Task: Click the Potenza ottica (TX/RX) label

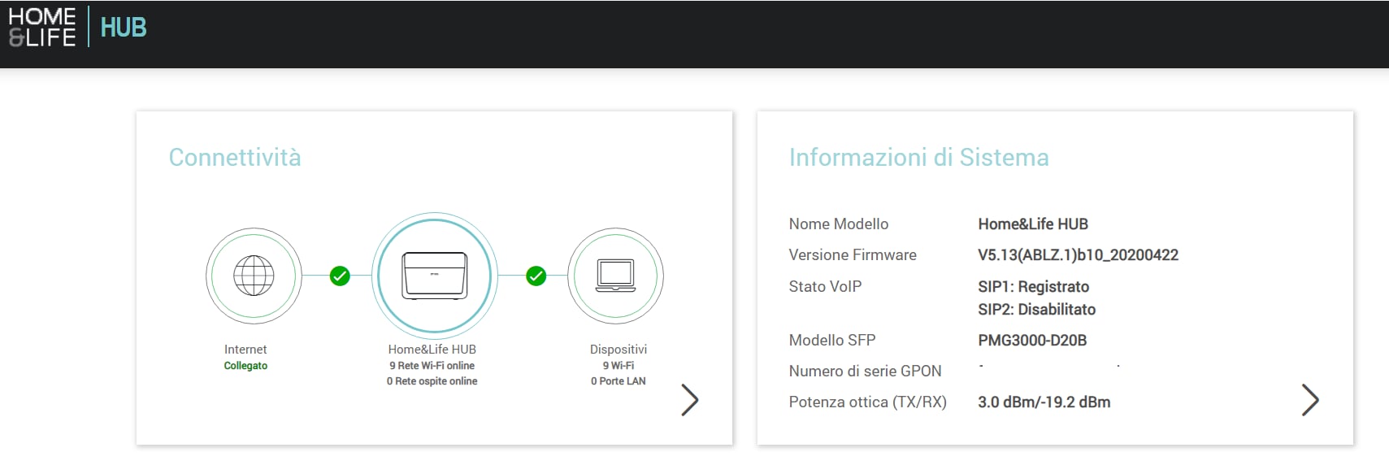Action: click(867, 402)
